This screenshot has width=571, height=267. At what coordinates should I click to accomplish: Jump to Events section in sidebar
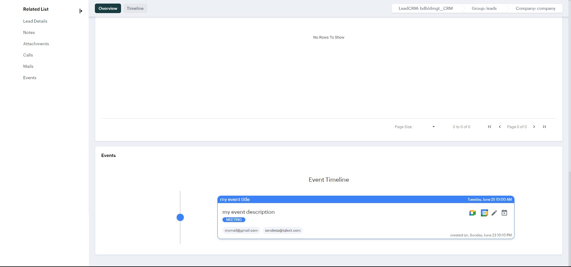tap(30, 78)
